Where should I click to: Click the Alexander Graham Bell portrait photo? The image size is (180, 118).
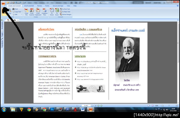click(127, 54)
